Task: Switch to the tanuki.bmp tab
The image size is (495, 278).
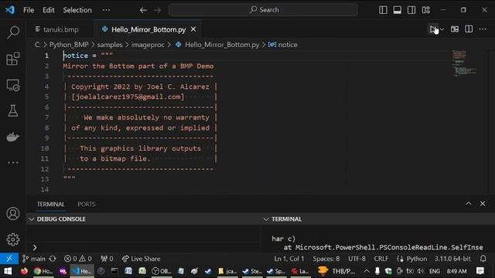Action: (60, 29)
